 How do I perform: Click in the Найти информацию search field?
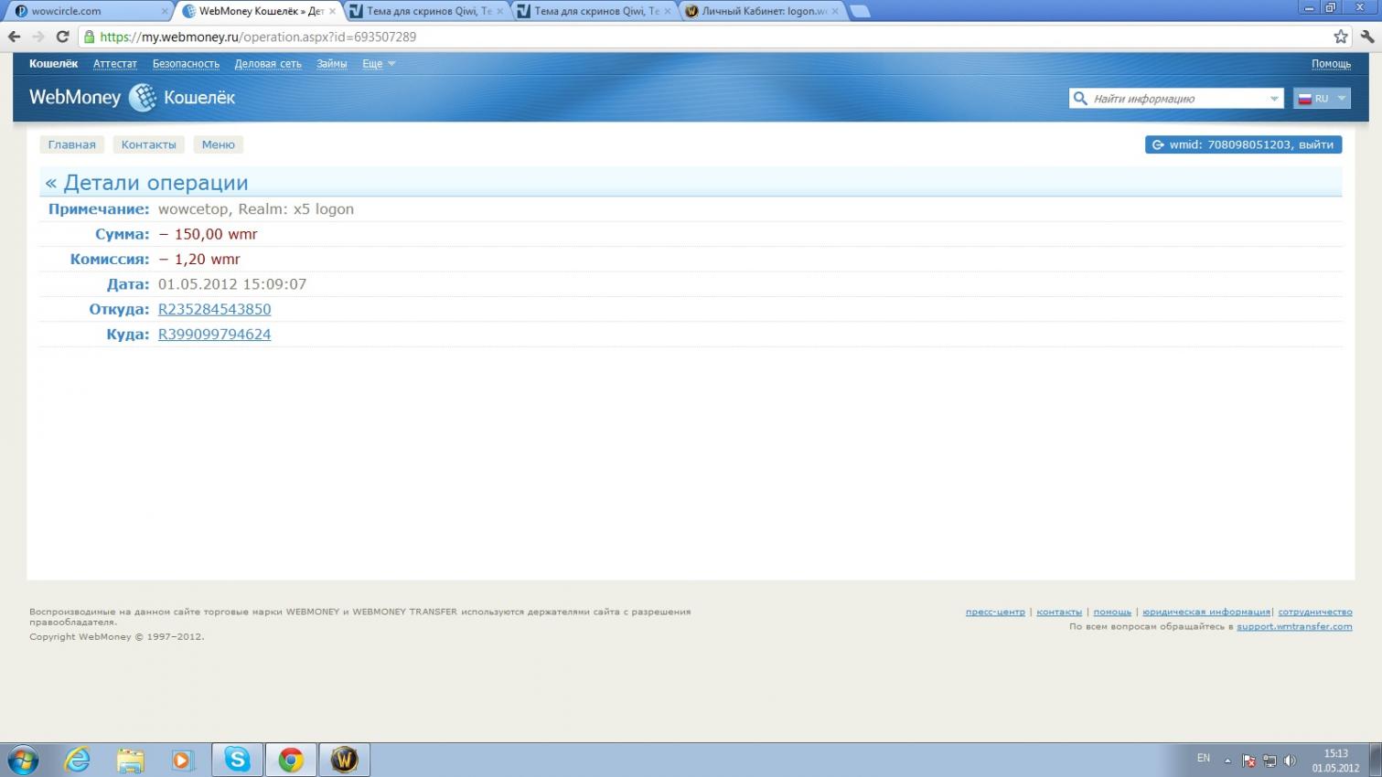(1175, 99)
